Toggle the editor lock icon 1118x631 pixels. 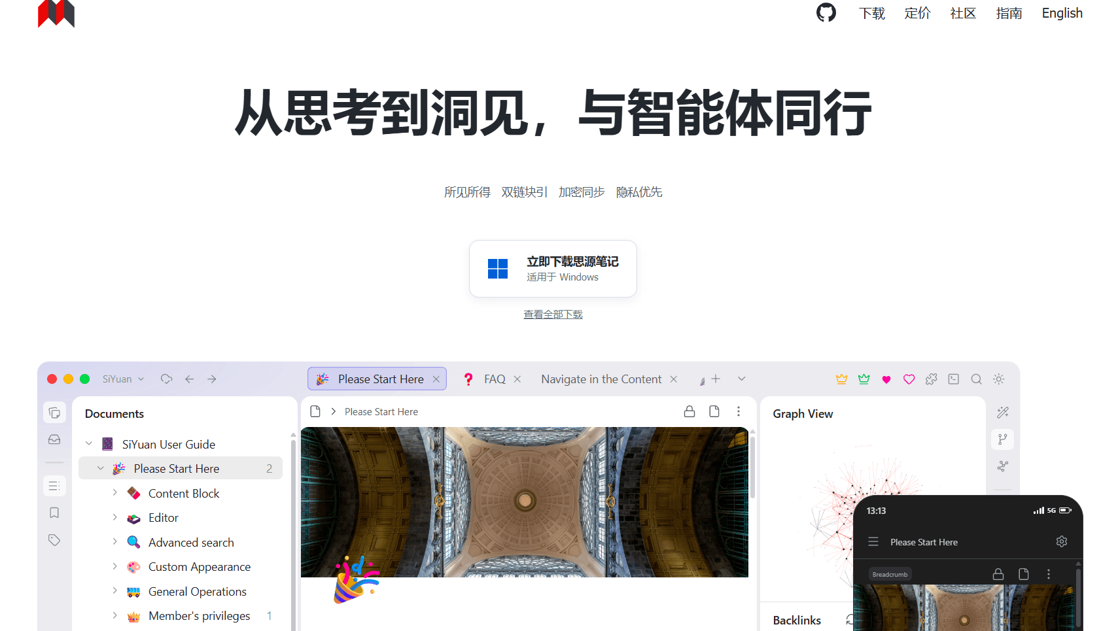(690, 411)
